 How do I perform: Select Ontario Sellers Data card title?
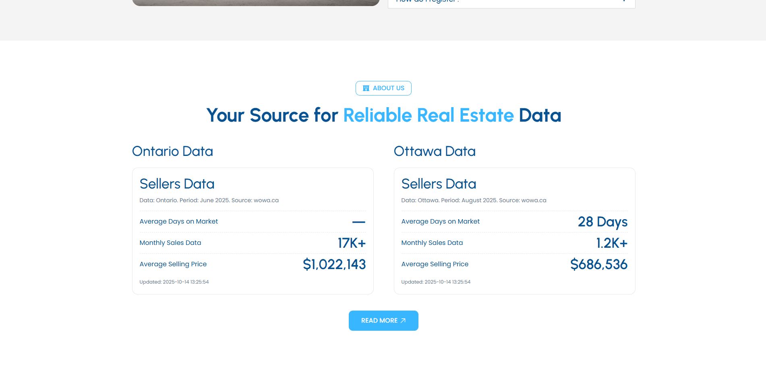[x=177, y=184]
